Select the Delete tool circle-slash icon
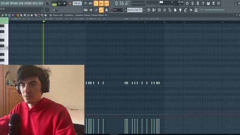 [28, 15]
